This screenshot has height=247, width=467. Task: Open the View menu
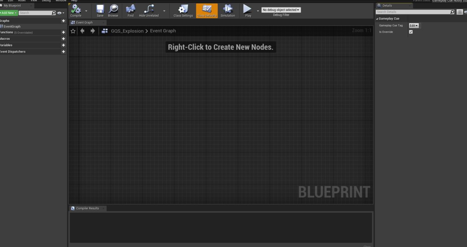[x=34, y=1]
